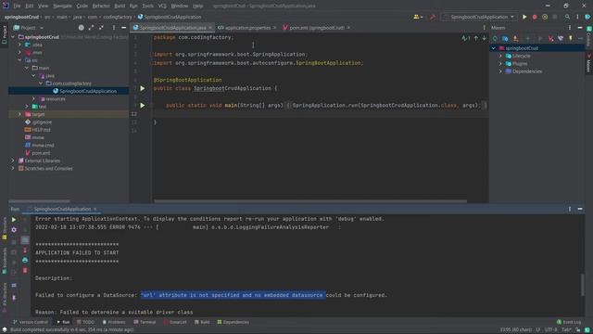Collapse the main folder in project tree
This screenshot has width=593, height=334.
tap(27, 68)
